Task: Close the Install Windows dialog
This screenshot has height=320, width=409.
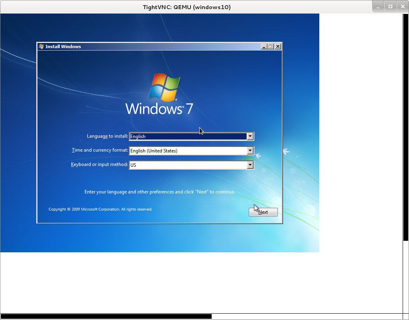Action: 278,47
